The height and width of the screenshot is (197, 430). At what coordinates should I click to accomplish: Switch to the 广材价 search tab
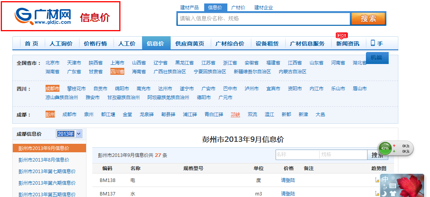point(238,8)
